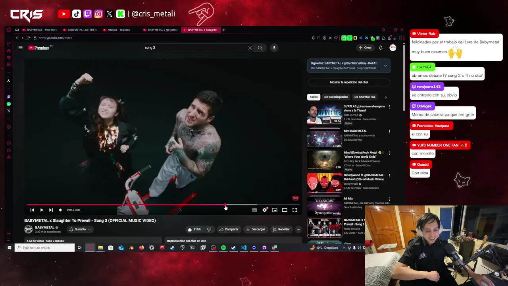Like the video with 210 k likes
The width and height of the screenshot is (508, 286).
tap(194, 229)
